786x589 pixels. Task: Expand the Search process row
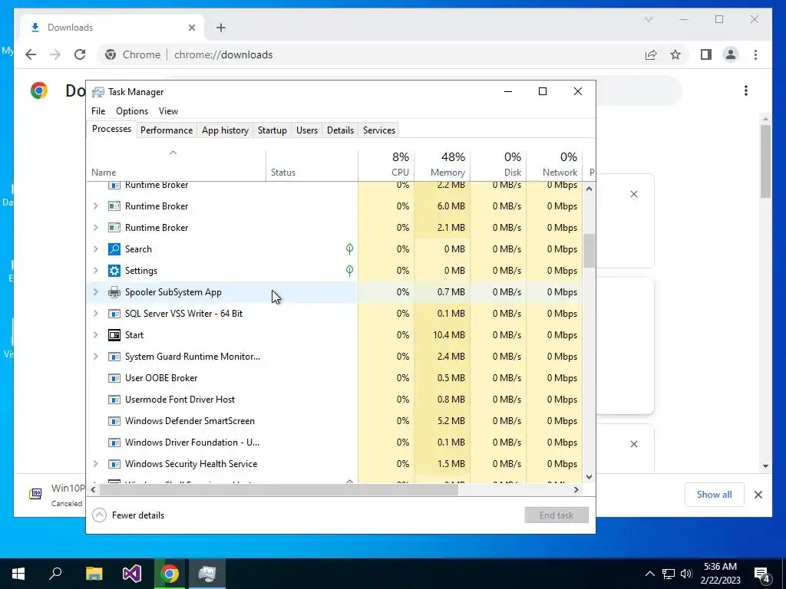pos(96,249)
